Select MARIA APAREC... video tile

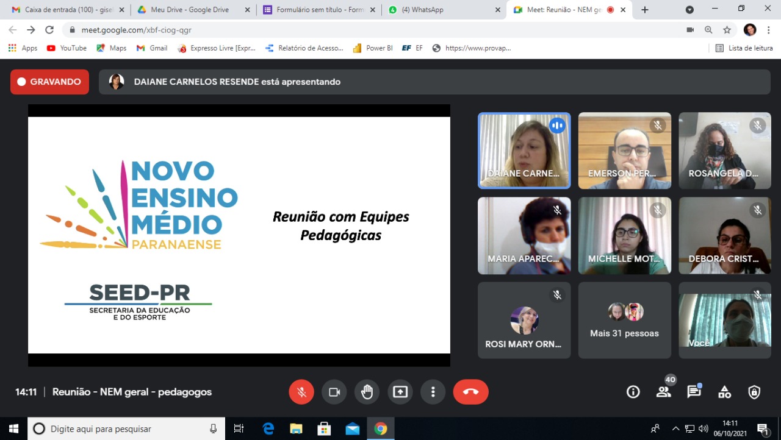coord(524,235)
